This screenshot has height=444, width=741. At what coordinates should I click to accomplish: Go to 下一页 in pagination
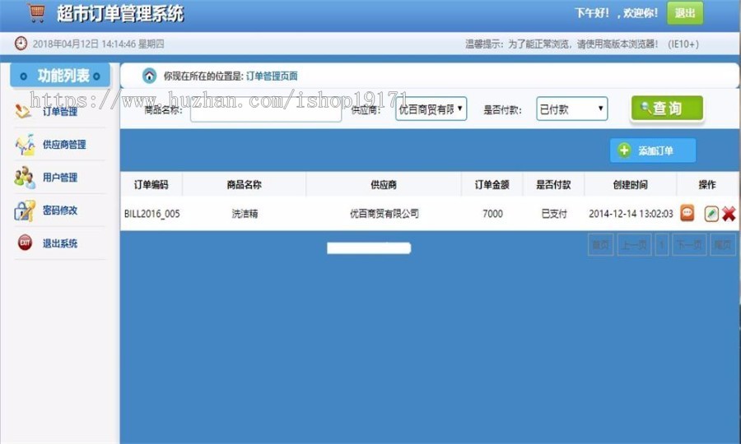point(689,244)
